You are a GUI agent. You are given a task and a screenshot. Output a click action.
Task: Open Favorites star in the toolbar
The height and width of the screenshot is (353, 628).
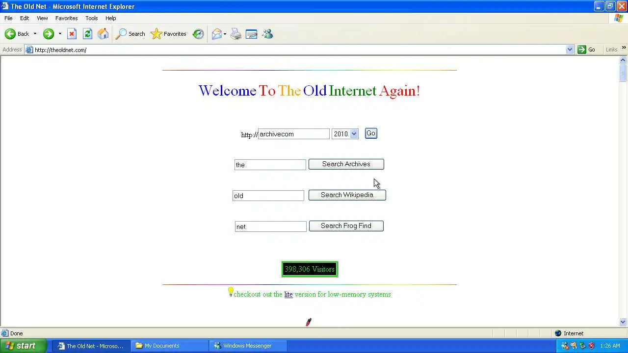pyautogui.click(x=169, y=34)
